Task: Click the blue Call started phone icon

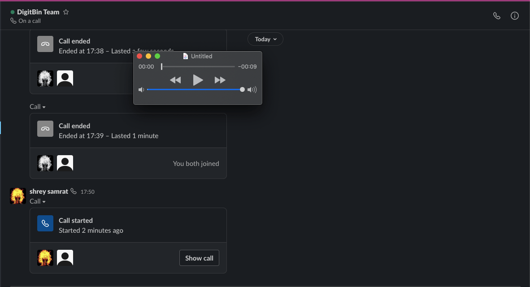Action: tap(45, 223)
